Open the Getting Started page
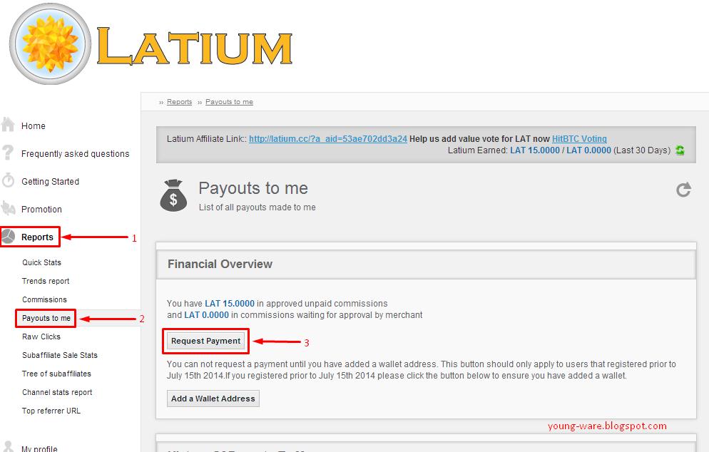Image resolution: width=709 pixels, height=452 pixels. [50, 182]
